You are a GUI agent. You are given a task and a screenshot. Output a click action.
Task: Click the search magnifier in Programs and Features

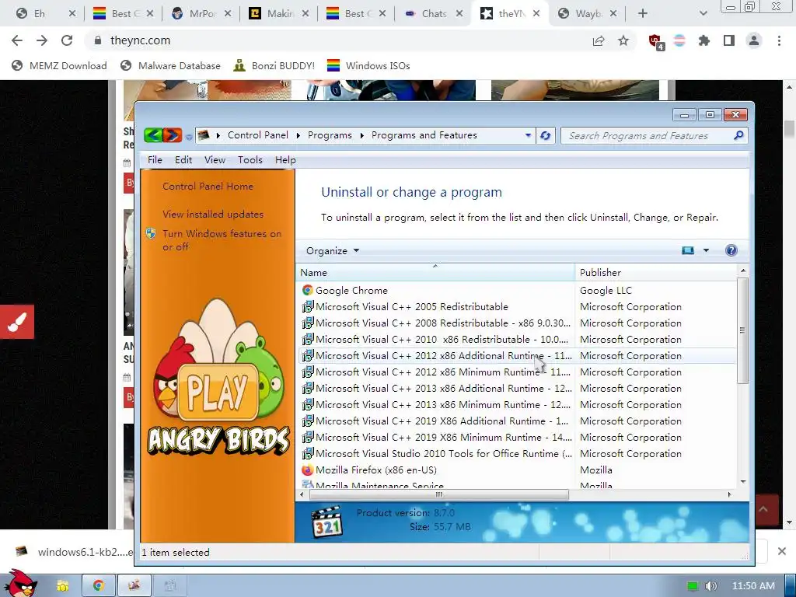(738, 135)
